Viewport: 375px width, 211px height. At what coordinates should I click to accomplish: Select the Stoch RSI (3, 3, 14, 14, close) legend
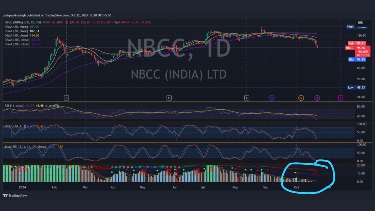coord(25,147)
